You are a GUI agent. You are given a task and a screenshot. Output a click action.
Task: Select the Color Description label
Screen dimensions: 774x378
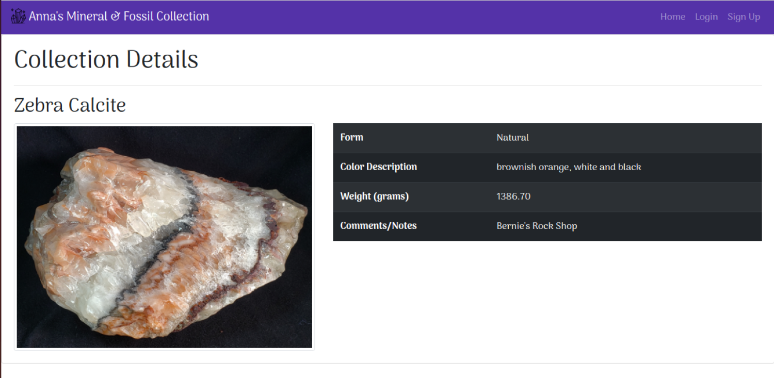(x=379, y=167)
